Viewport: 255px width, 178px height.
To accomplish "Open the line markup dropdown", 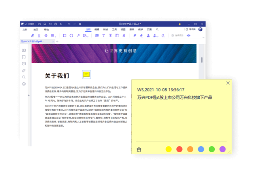I will (53, 36).
